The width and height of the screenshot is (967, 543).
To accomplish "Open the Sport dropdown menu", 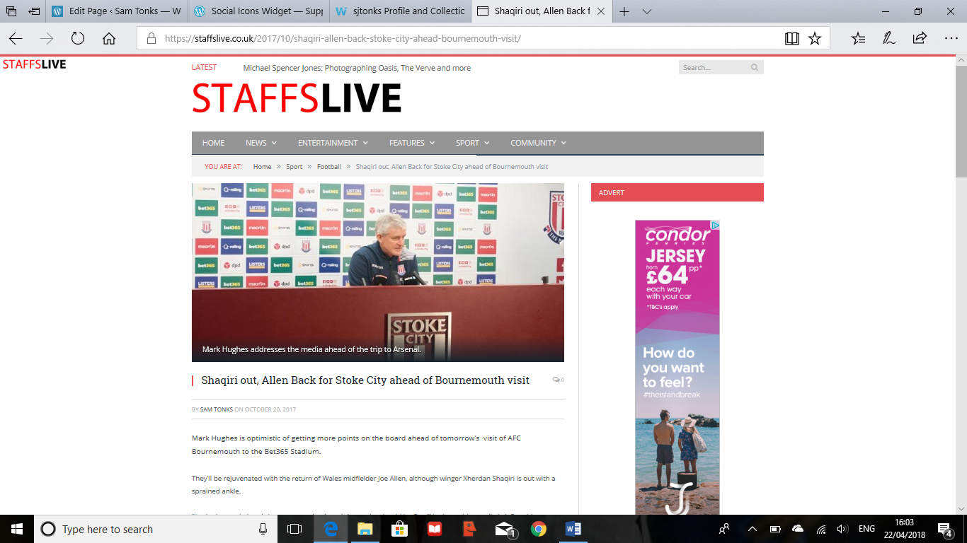I will coord(472,143).
